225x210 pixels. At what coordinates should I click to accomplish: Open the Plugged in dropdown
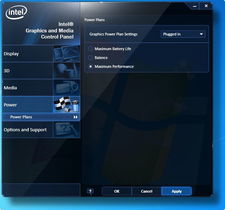[x=183, y=34]
